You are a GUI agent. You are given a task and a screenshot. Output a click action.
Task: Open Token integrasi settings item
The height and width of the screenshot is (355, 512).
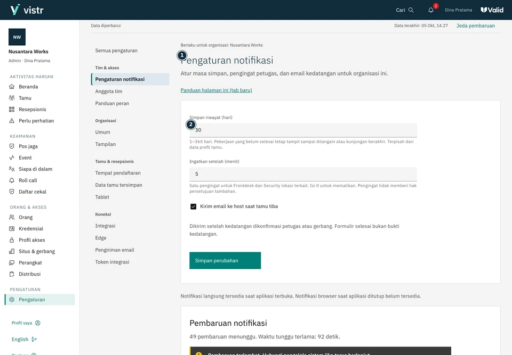(x=112, y=262)
